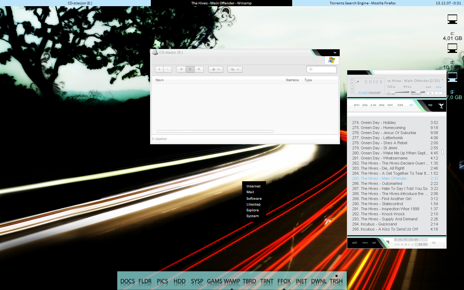Click the mini next-track icon in playlist footer
The width and height of the screenshot is (464, 290).
(409, 244)
